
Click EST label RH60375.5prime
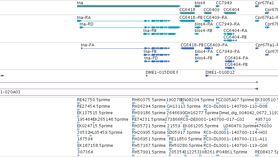point(149,100)
